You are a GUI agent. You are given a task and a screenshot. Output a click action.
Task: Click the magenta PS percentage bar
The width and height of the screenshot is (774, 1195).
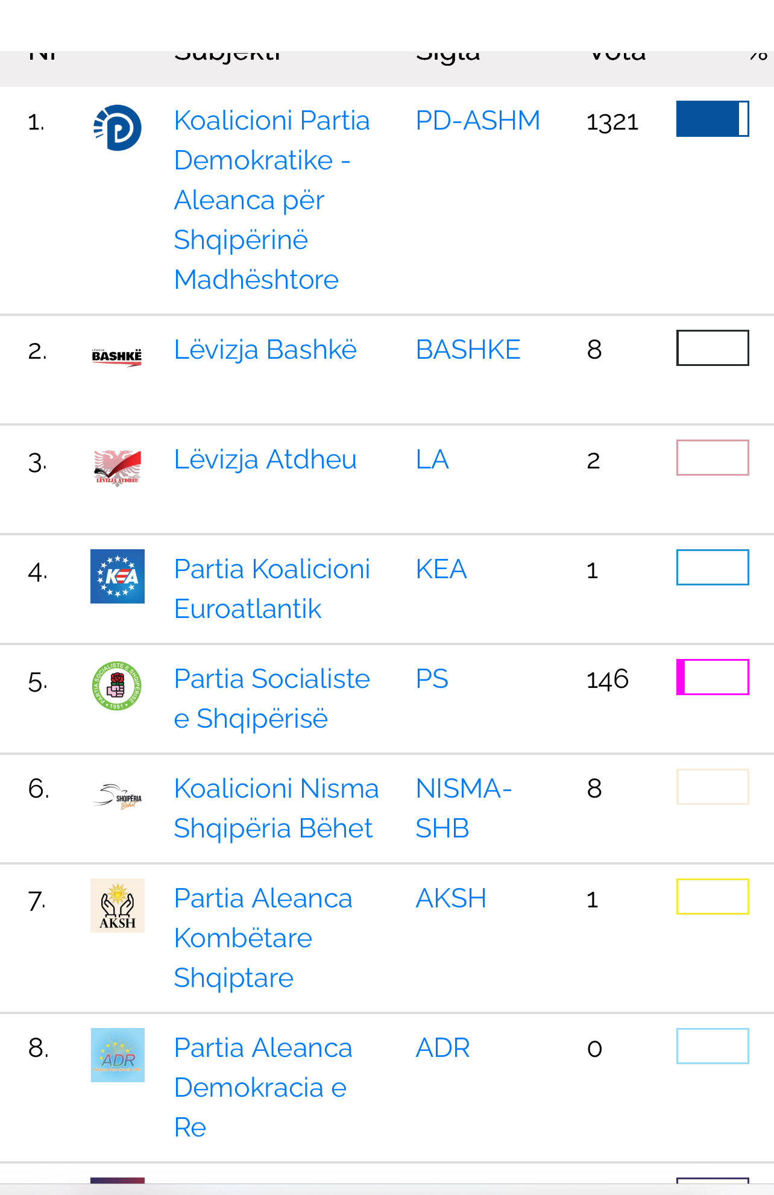[713, 677]
